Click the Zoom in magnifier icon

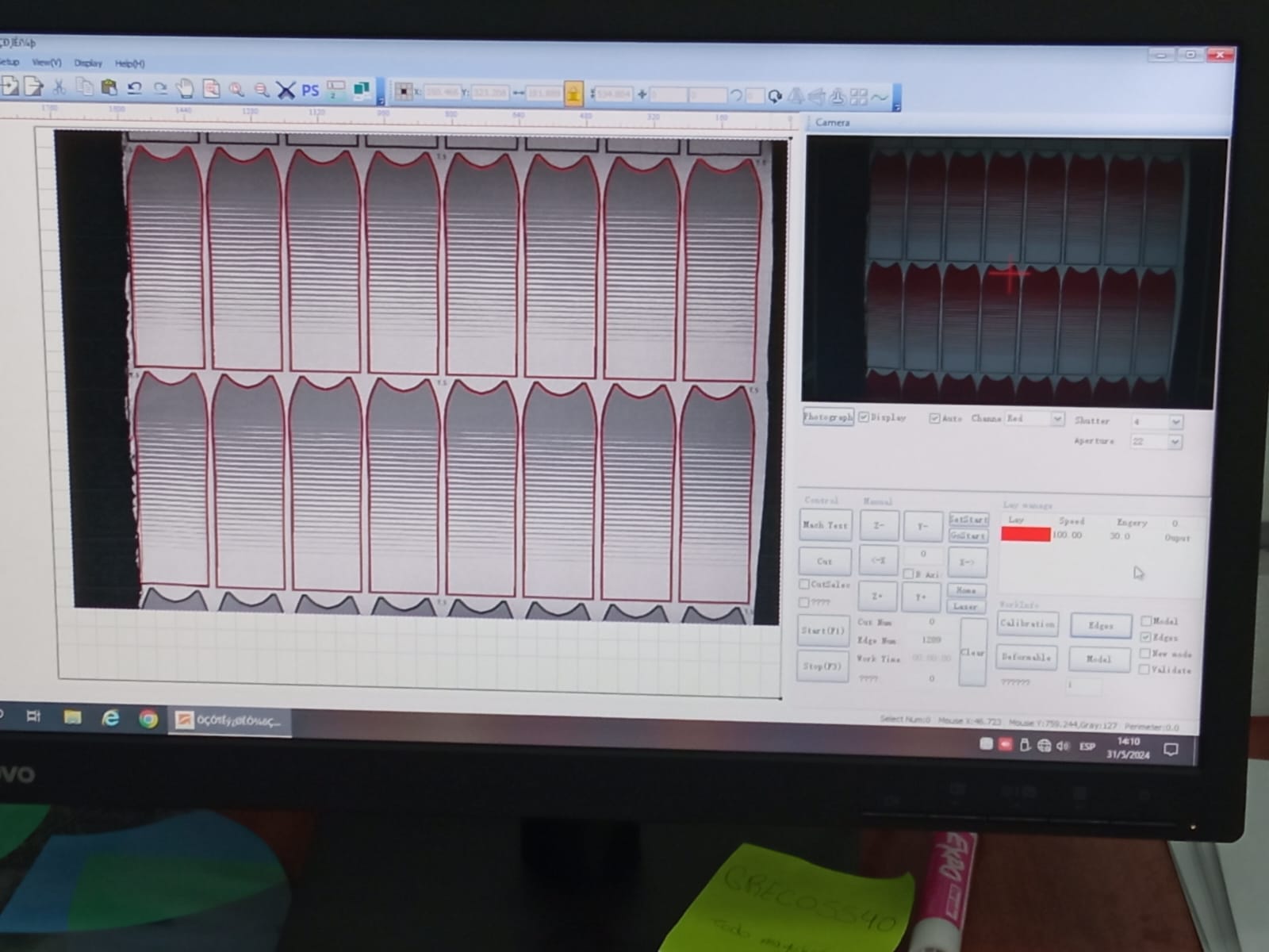point(236,90)
